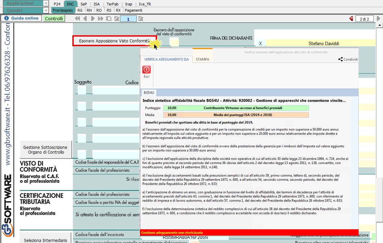The height and width of the screenshot is (243, 383).
Task: Click the Controlli button
Action: pyautogui.click(x=54, y=18)
